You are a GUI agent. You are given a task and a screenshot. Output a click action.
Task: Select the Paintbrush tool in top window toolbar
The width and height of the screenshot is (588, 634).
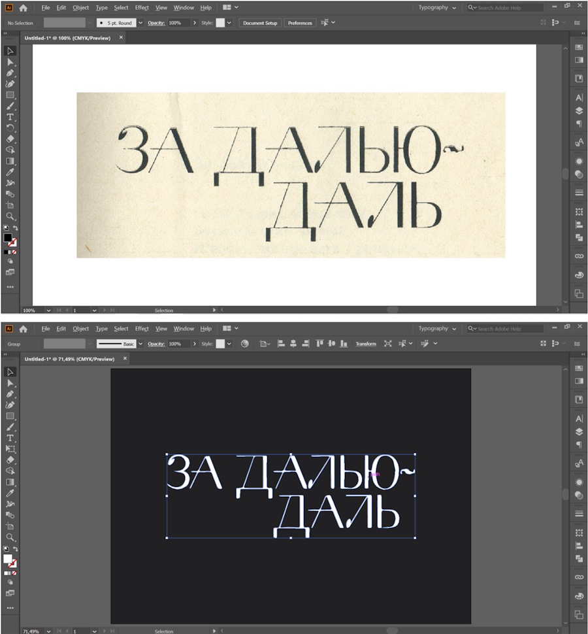[10, 106]
